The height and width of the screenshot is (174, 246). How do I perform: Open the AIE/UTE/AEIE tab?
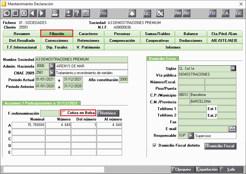click(224, 40)
